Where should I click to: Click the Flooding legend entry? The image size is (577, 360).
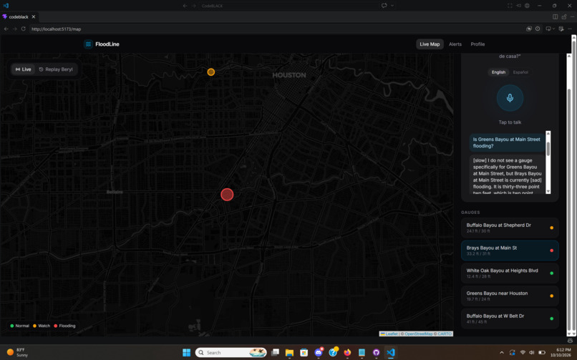64,326
